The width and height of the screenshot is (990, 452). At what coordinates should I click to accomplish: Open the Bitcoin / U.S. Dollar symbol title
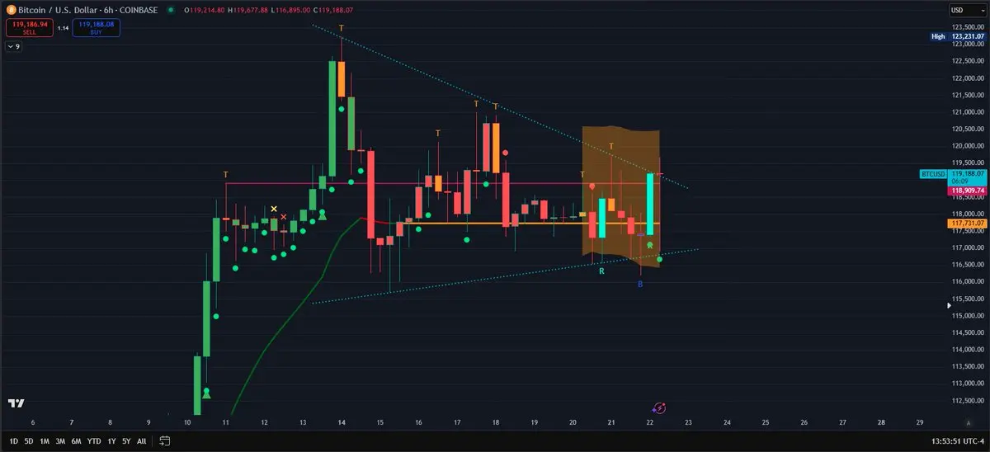click(x=87, y=10)
